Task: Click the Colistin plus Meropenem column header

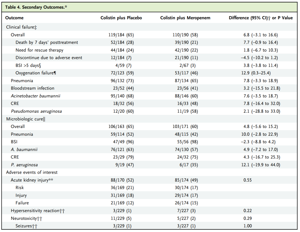Action: [185, 18]
